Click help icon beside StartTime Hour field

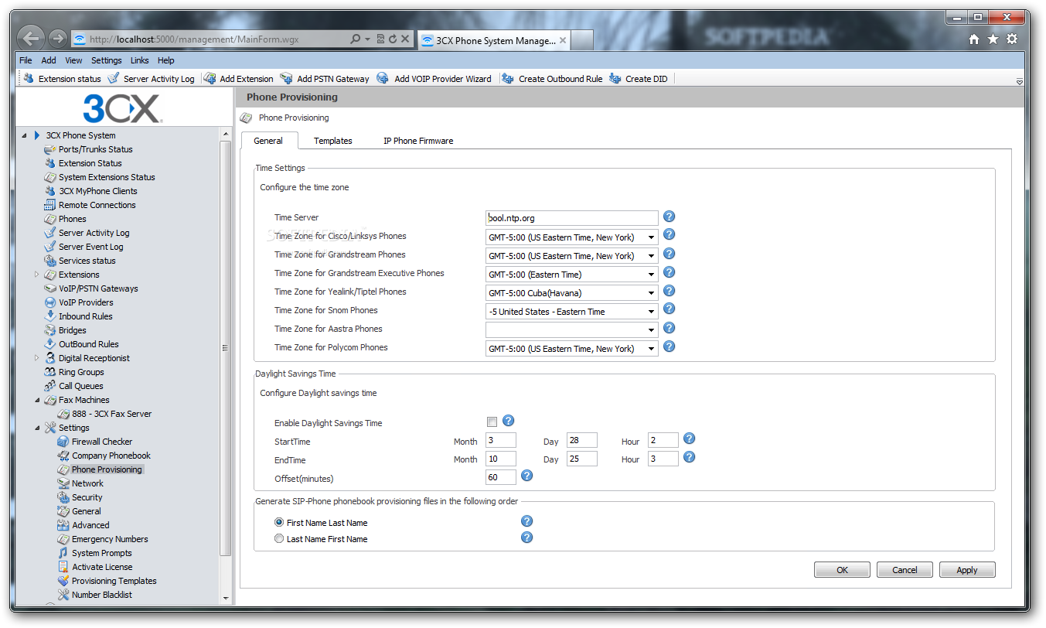690,439
